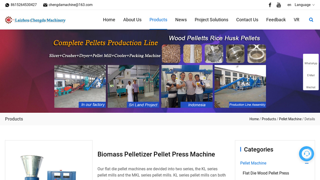Click the Home breadcrumb link
Screen dimensions: 320x180
pyautogui.click(x=254, y=119)
